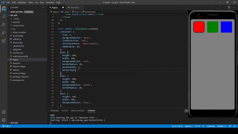
Task: Click the box1 breadcrumb item
Action: click(77, 12)
